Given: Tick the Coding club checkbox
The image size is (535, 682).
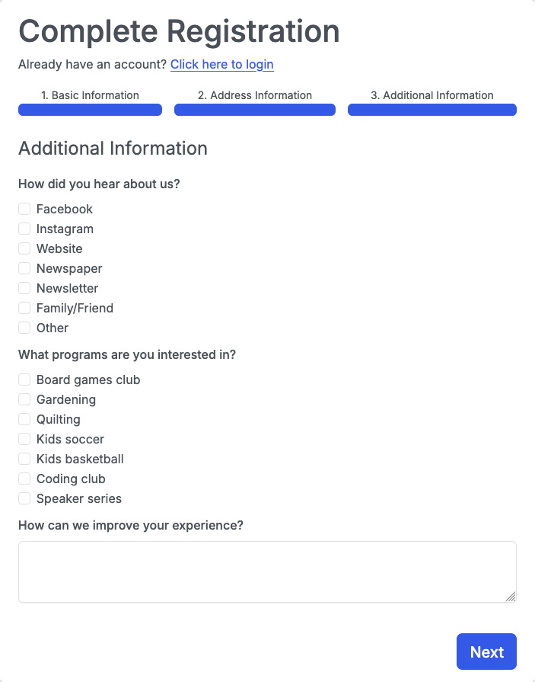Looking at the screenshot, I should [x=24, y=479].
